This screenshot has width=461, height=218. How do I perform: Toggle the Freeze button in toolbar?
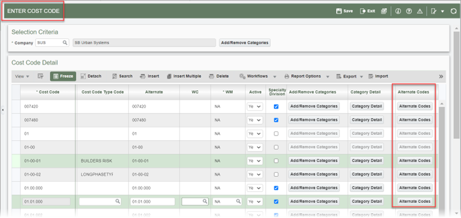pos(63,76)
